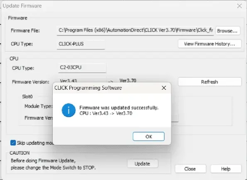Screen dimensions: 247x180
Task: Confirm the success message with OK
Action: 148,136
